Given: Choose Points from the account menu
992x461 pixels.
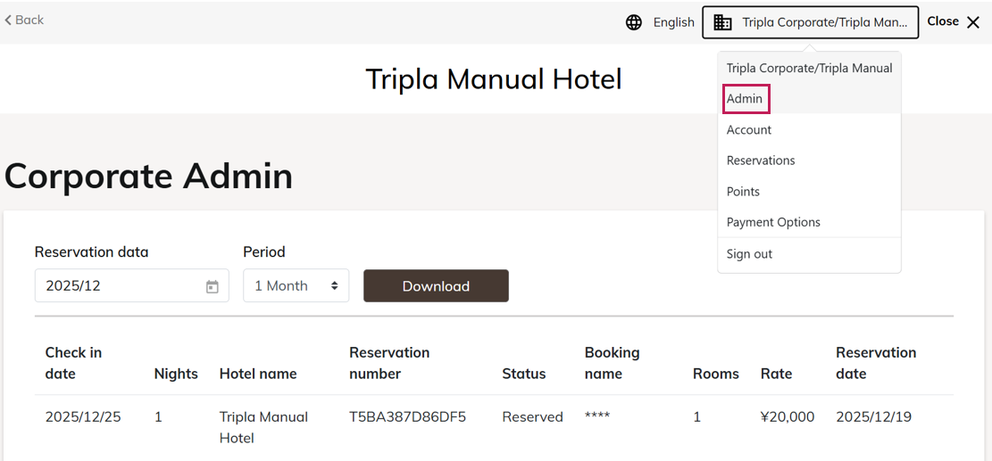Looking at the screenshot, I should tap(743, 192).
